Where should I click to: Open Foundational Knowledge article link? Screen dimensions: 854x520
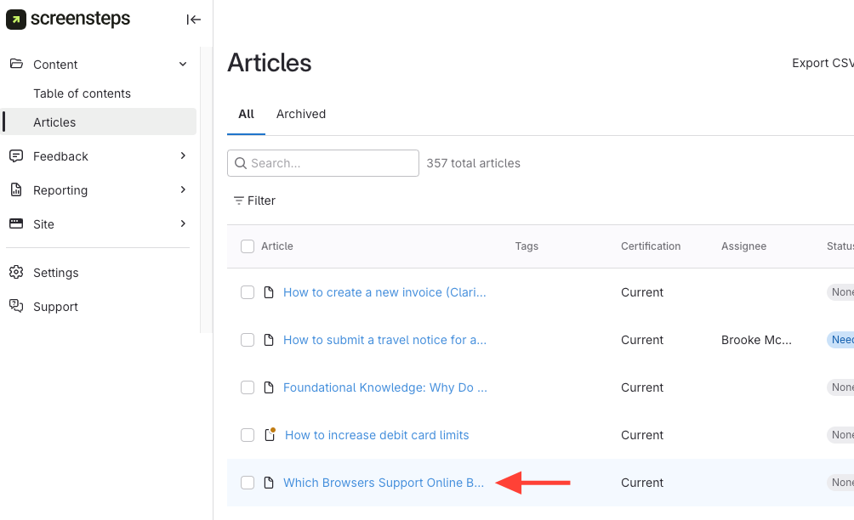(384, 387)
